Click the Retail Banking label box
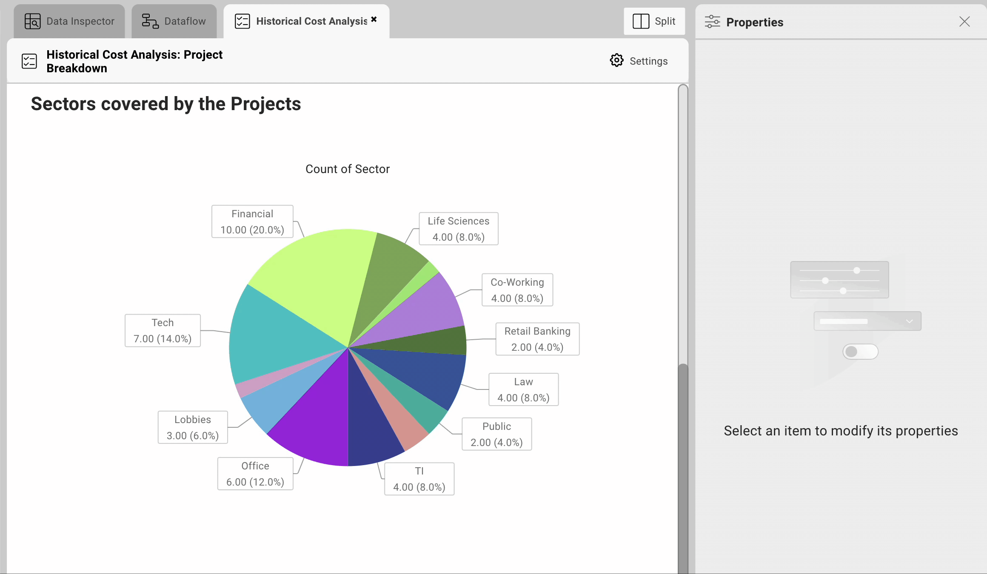987x574 pixels. [x=537, y=339]
